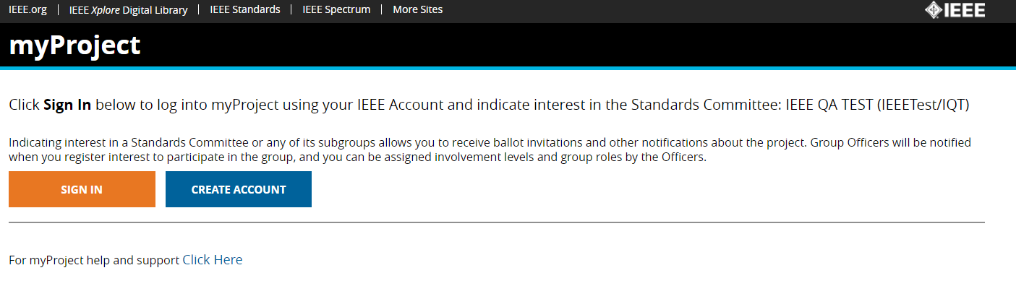Click the paragraph about indicating committee interest
Screen dimensions: 1016x299
click(490, 149)
